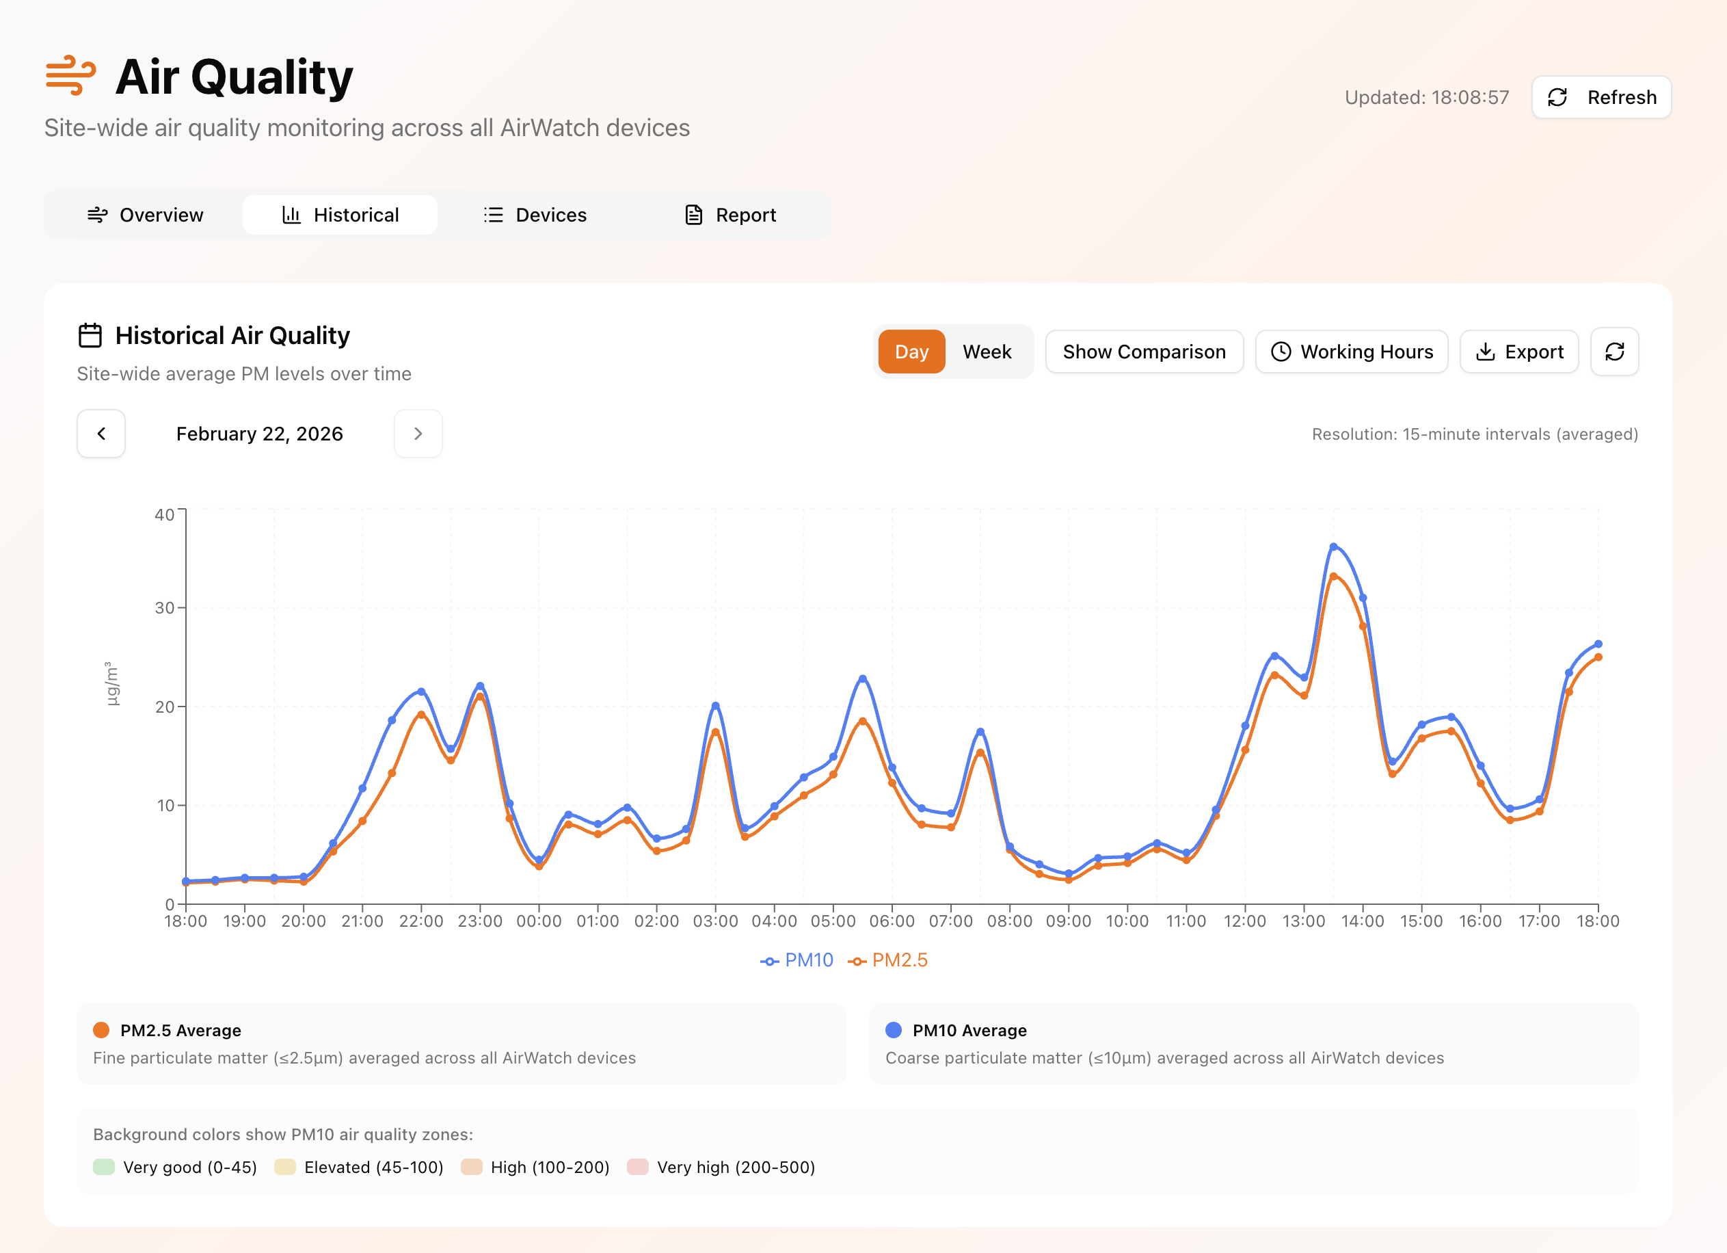Select the Day view toggle
Viewport: 1727px width, 1253px height.
pyautogui.click(x=911, y=351)
